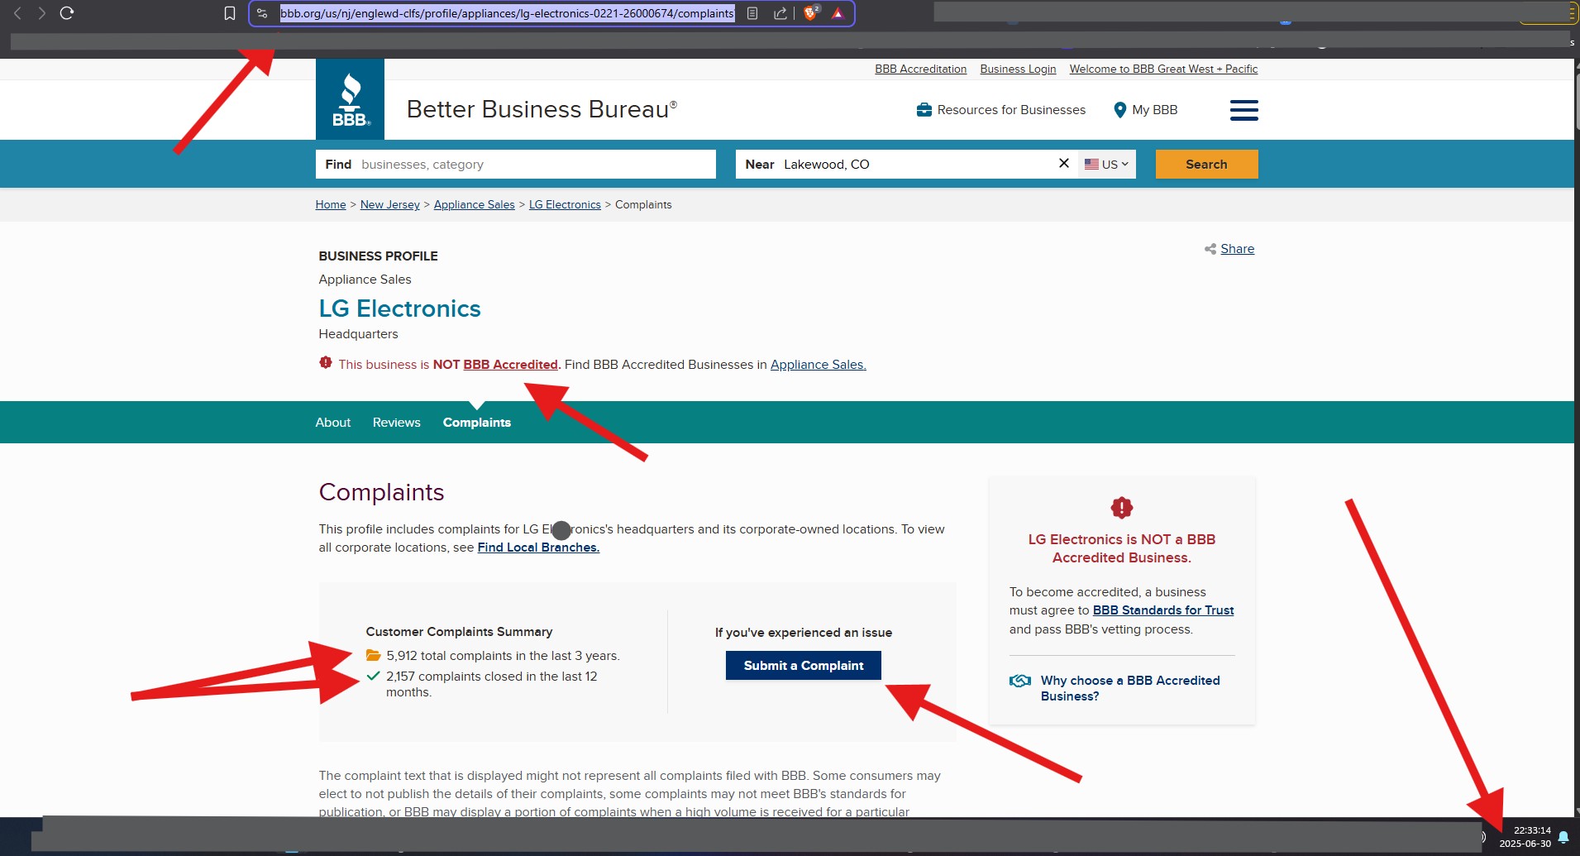1580x856 pixels.
Task: Click the Share link
Action: pos(1237,248)
